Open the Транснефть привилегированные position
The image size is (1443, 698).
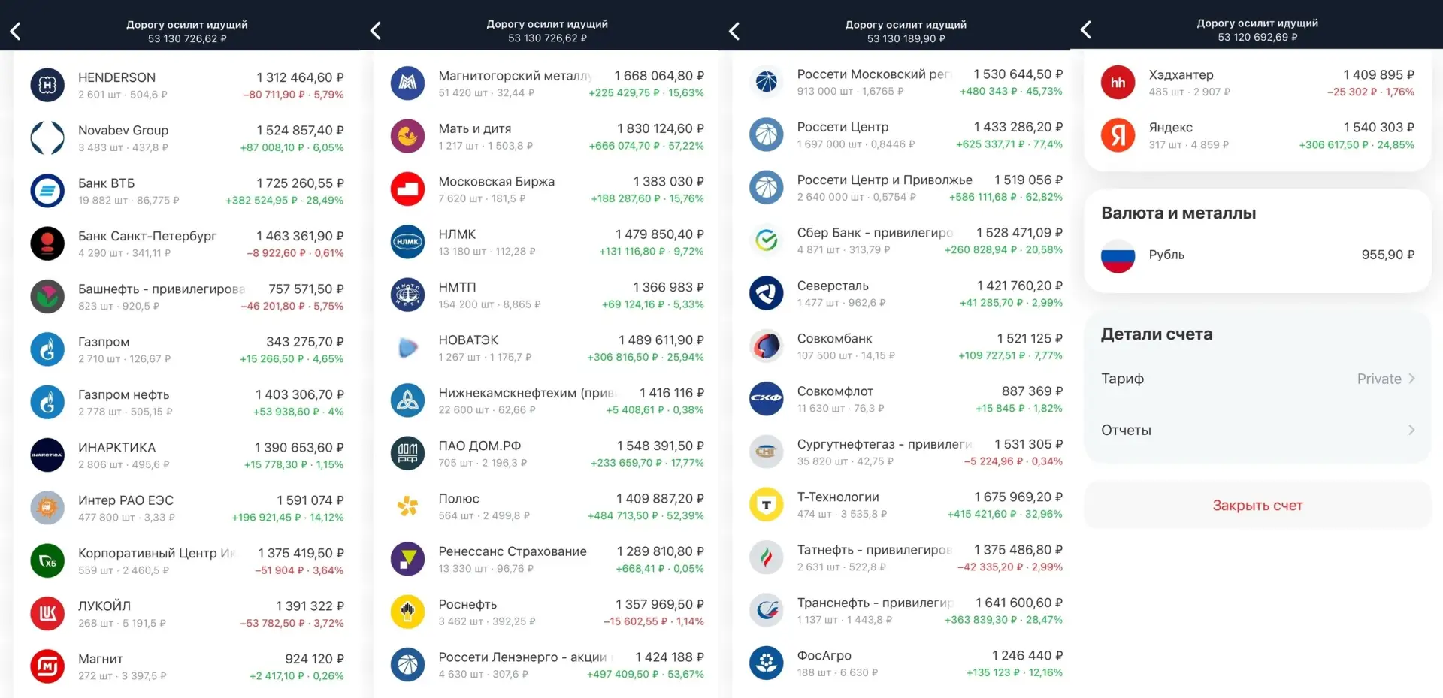click(906, 610)
